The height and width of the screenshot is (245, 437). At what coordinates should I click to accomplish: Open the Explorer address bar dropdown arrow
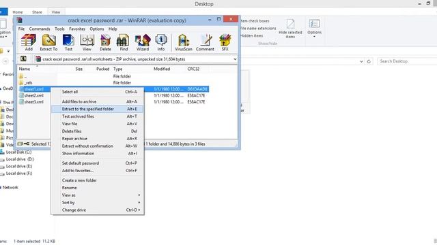tap(361, 61)
